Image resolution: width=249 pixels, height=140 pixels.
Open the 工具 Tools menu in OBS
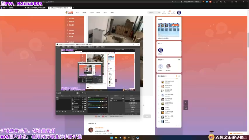tap(97, 47)
